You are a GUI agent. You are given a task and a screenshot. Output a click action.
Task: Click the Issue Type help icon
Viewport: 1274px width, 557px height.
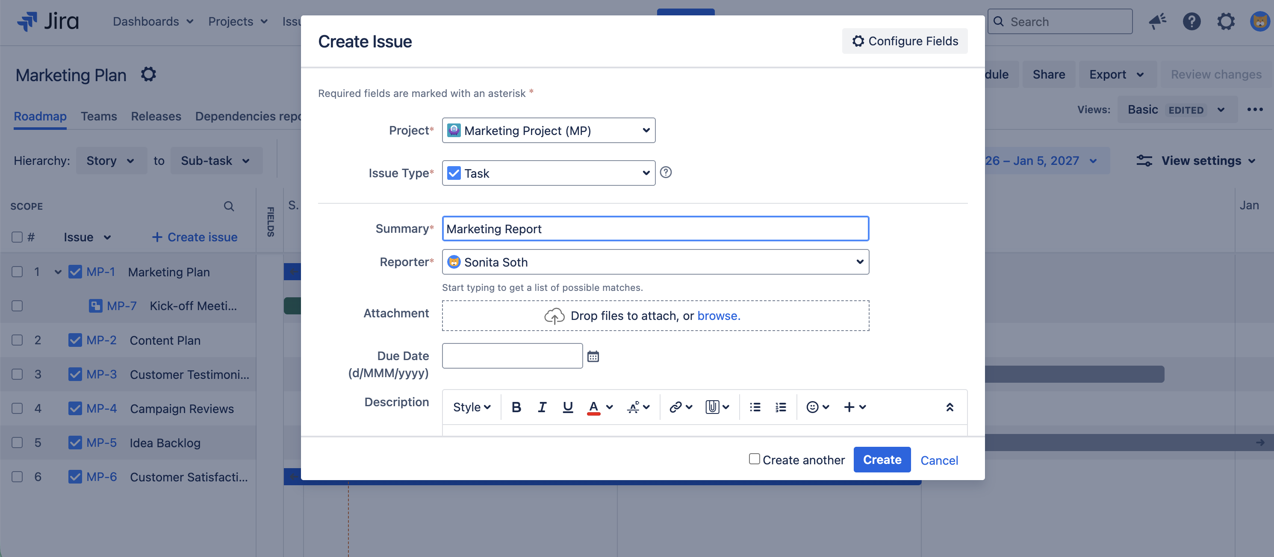(666, 173)
